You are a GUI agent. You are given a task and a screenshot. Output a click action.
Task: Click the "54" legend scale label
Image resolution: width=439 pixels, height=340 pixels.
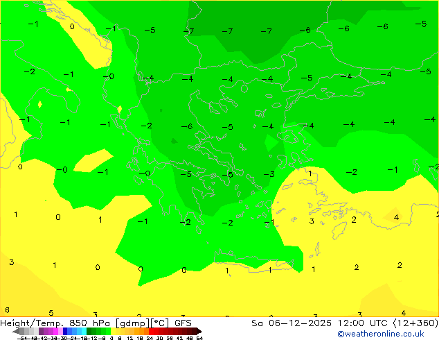[x=199, y=338]
